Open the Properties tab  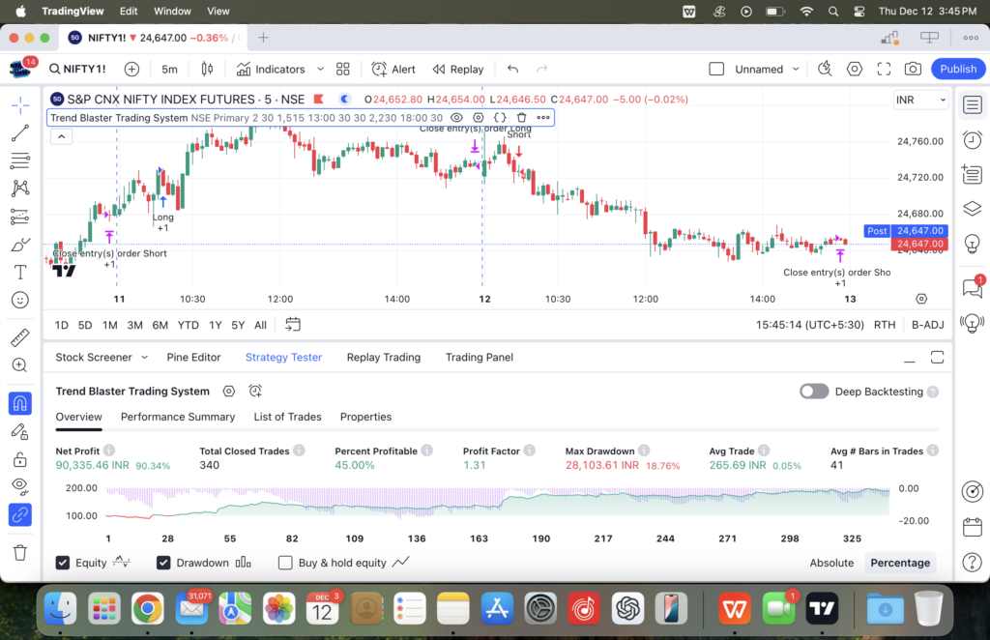click(x=365, y=417)
